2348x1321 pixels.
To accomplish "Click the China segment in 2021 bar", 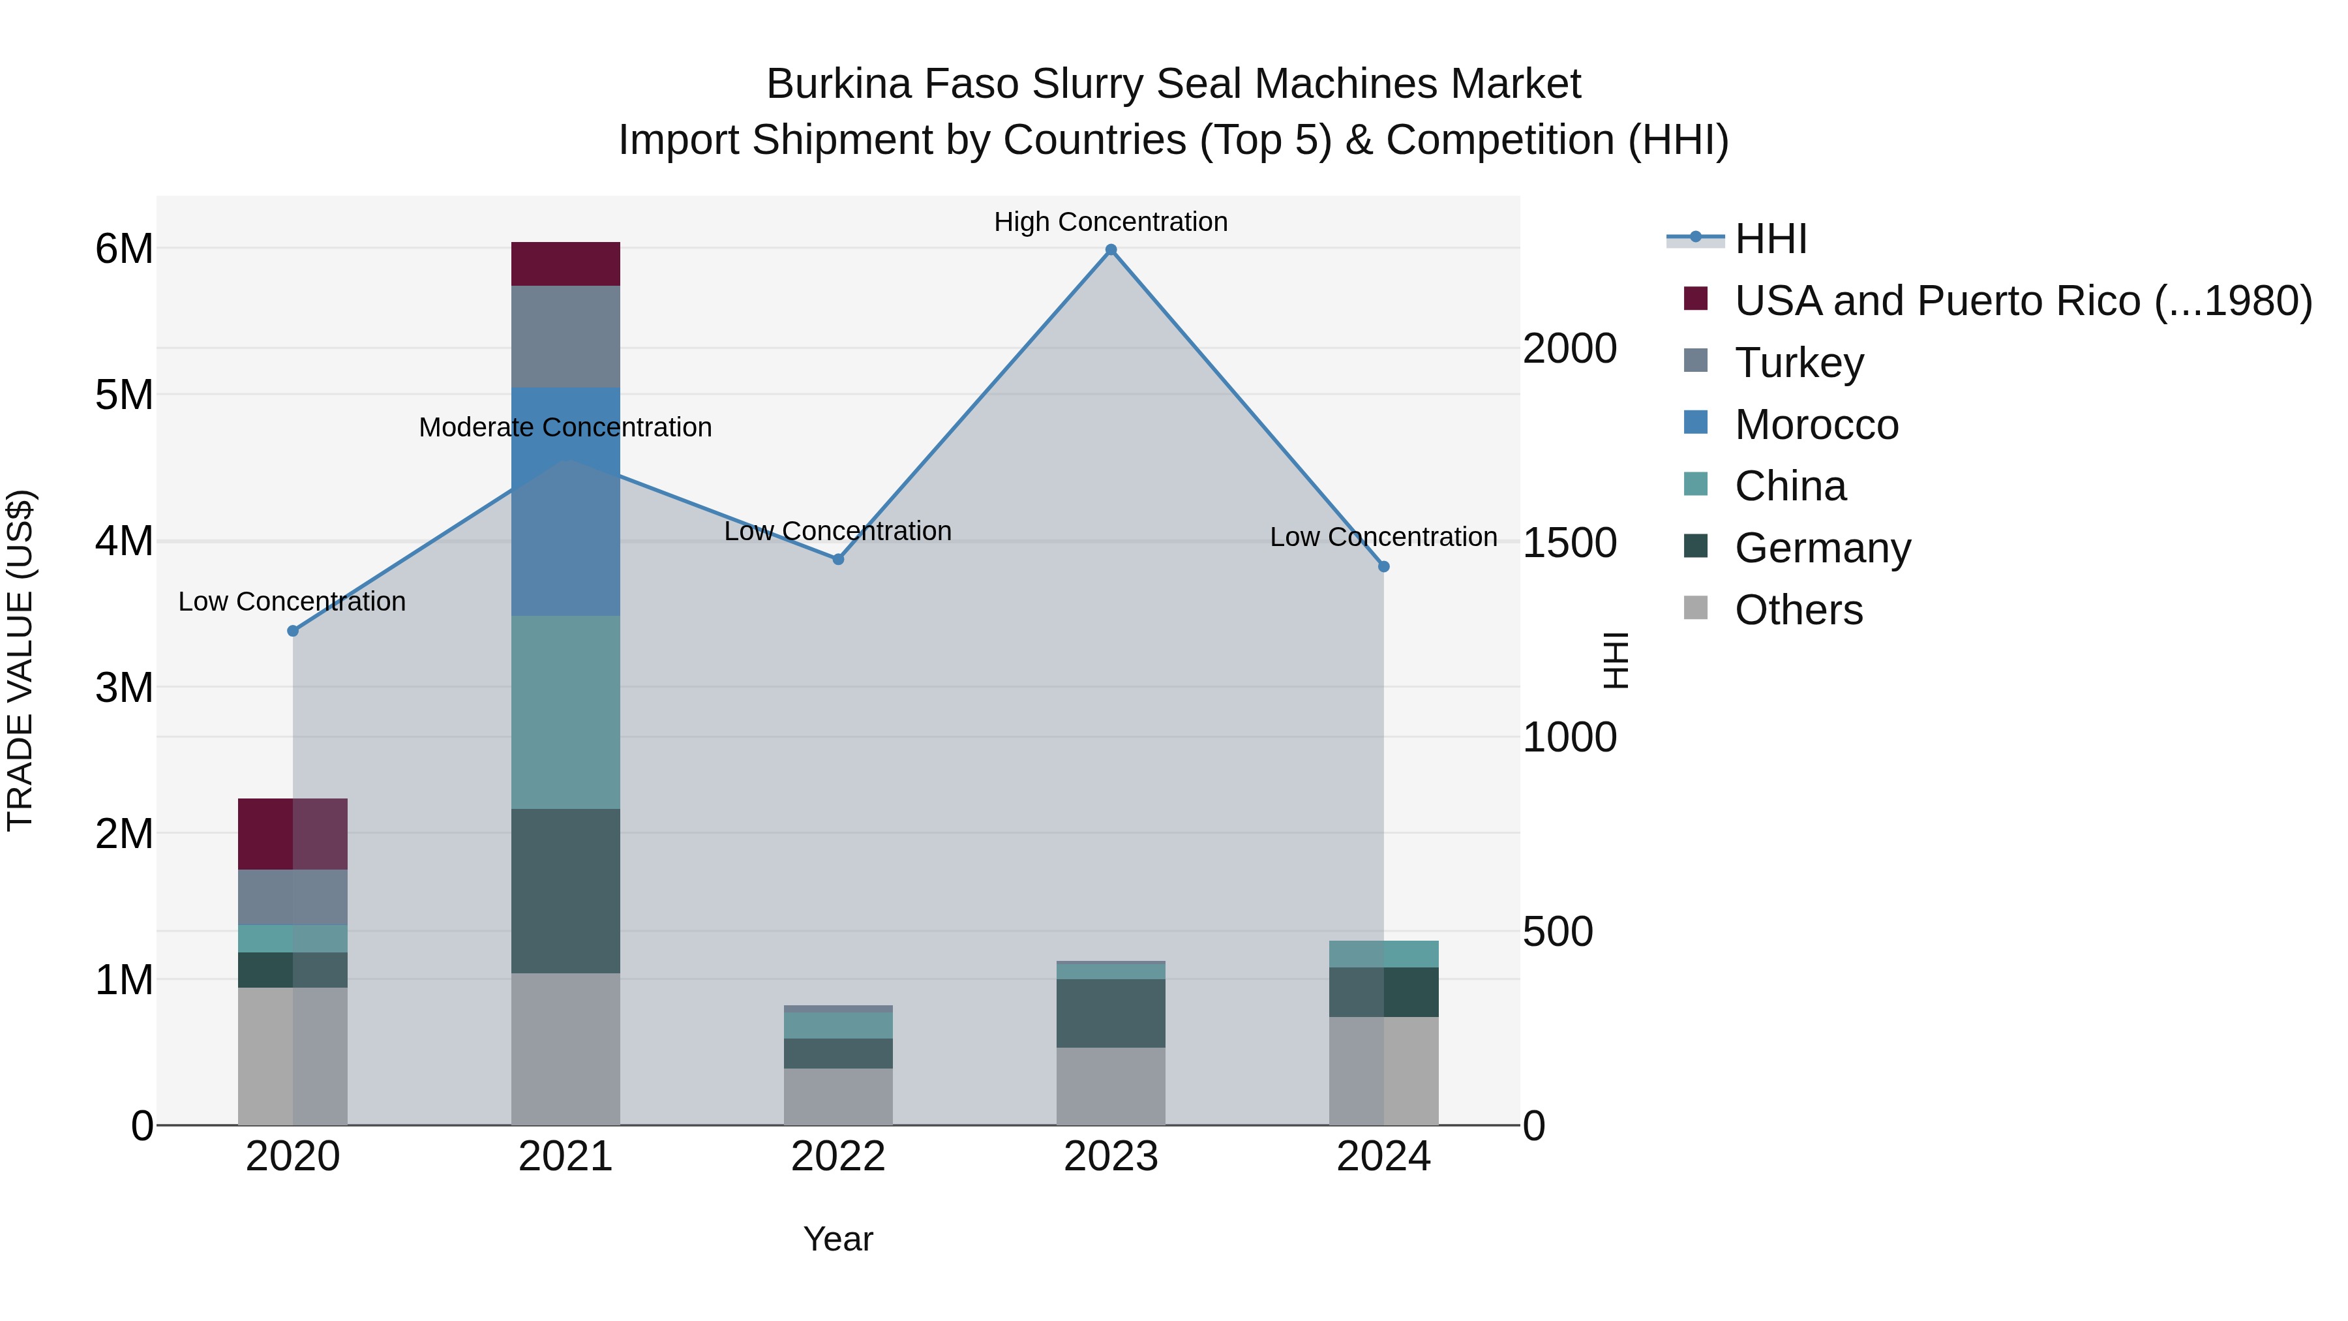I will (x=565, y=712).
